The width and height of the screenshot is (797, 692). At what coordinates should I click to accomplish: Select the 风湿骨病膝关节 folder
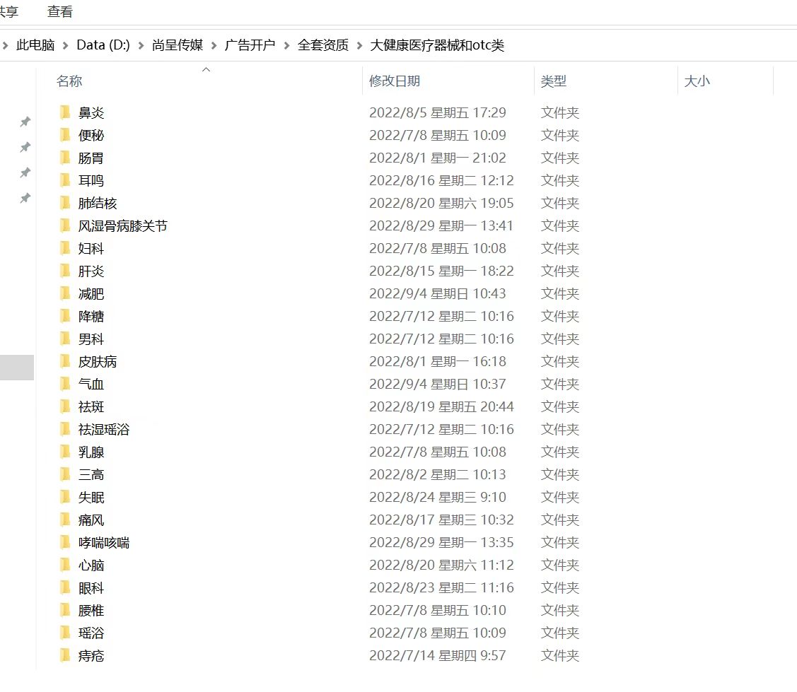coord(123,226)
